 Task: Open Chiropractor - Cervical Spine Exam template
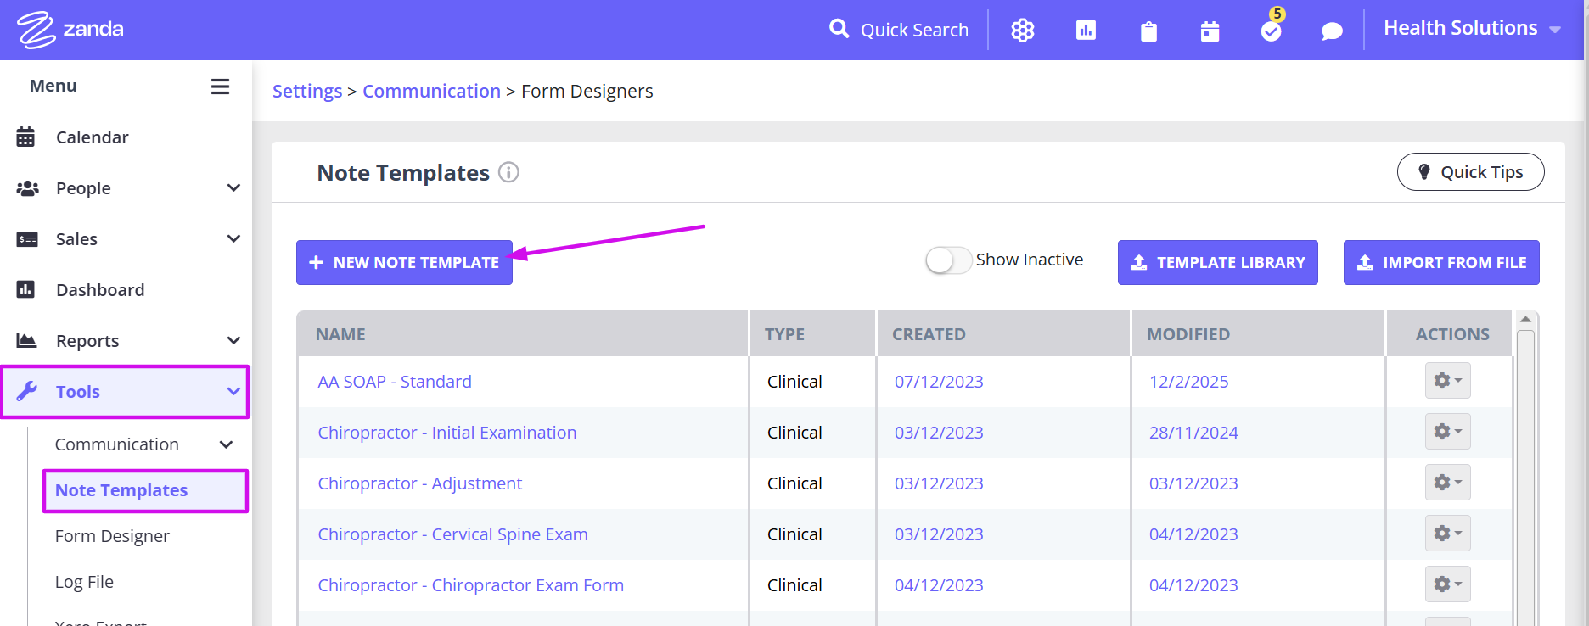(x=452, y=534)
